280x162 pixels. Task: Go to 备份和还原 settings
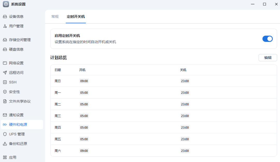tap(18, 144)
